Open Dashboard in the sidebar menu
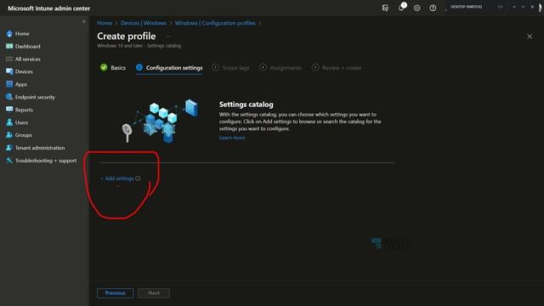The image size is (544, 306). [x=28, y=46]
